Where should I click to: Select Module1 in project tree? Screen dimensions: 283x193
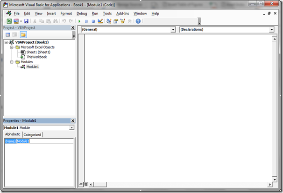point(33,67)
